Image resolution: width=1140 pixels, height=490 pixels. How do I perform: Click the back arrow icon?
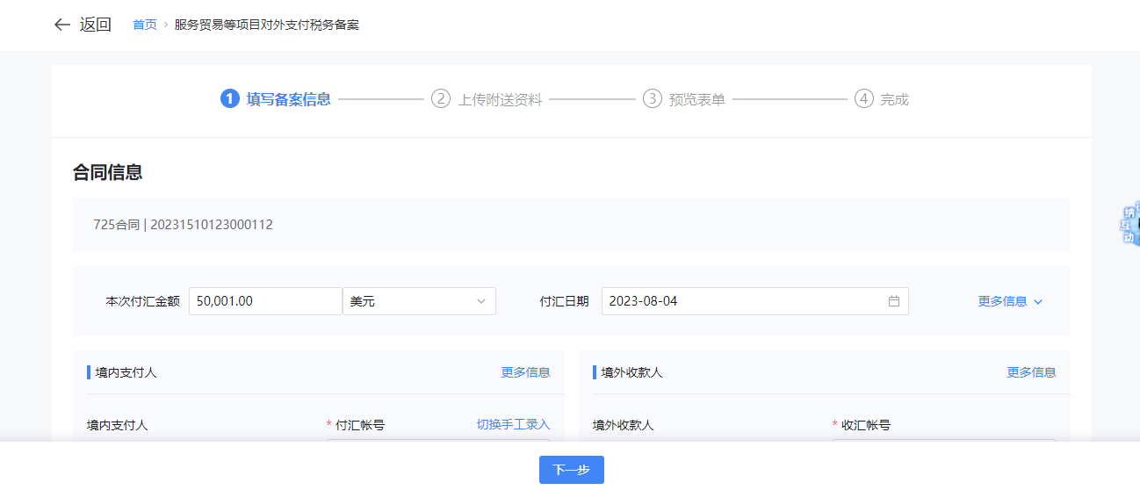tap(61, 25)
